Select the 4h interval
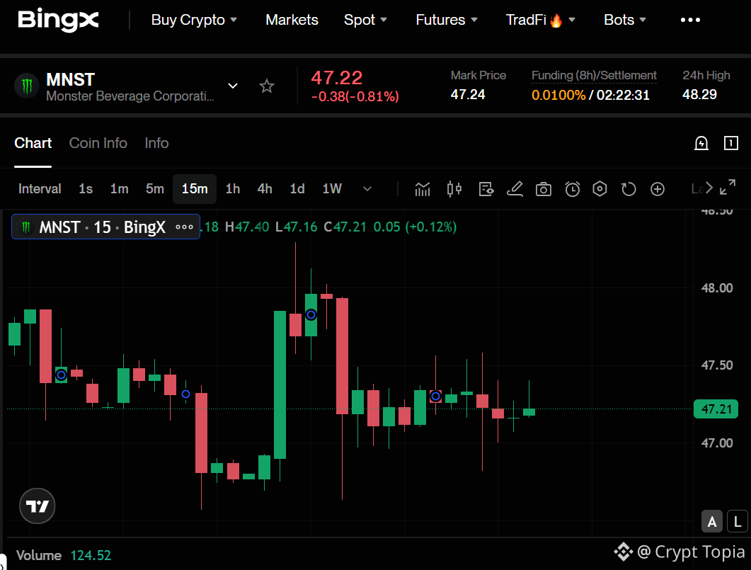The height and width of the screenshot is (570, 751). [265, 189]
